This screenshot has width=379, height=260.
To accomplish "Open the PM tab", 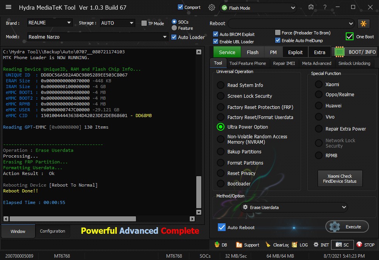I will tap(273, 52).
